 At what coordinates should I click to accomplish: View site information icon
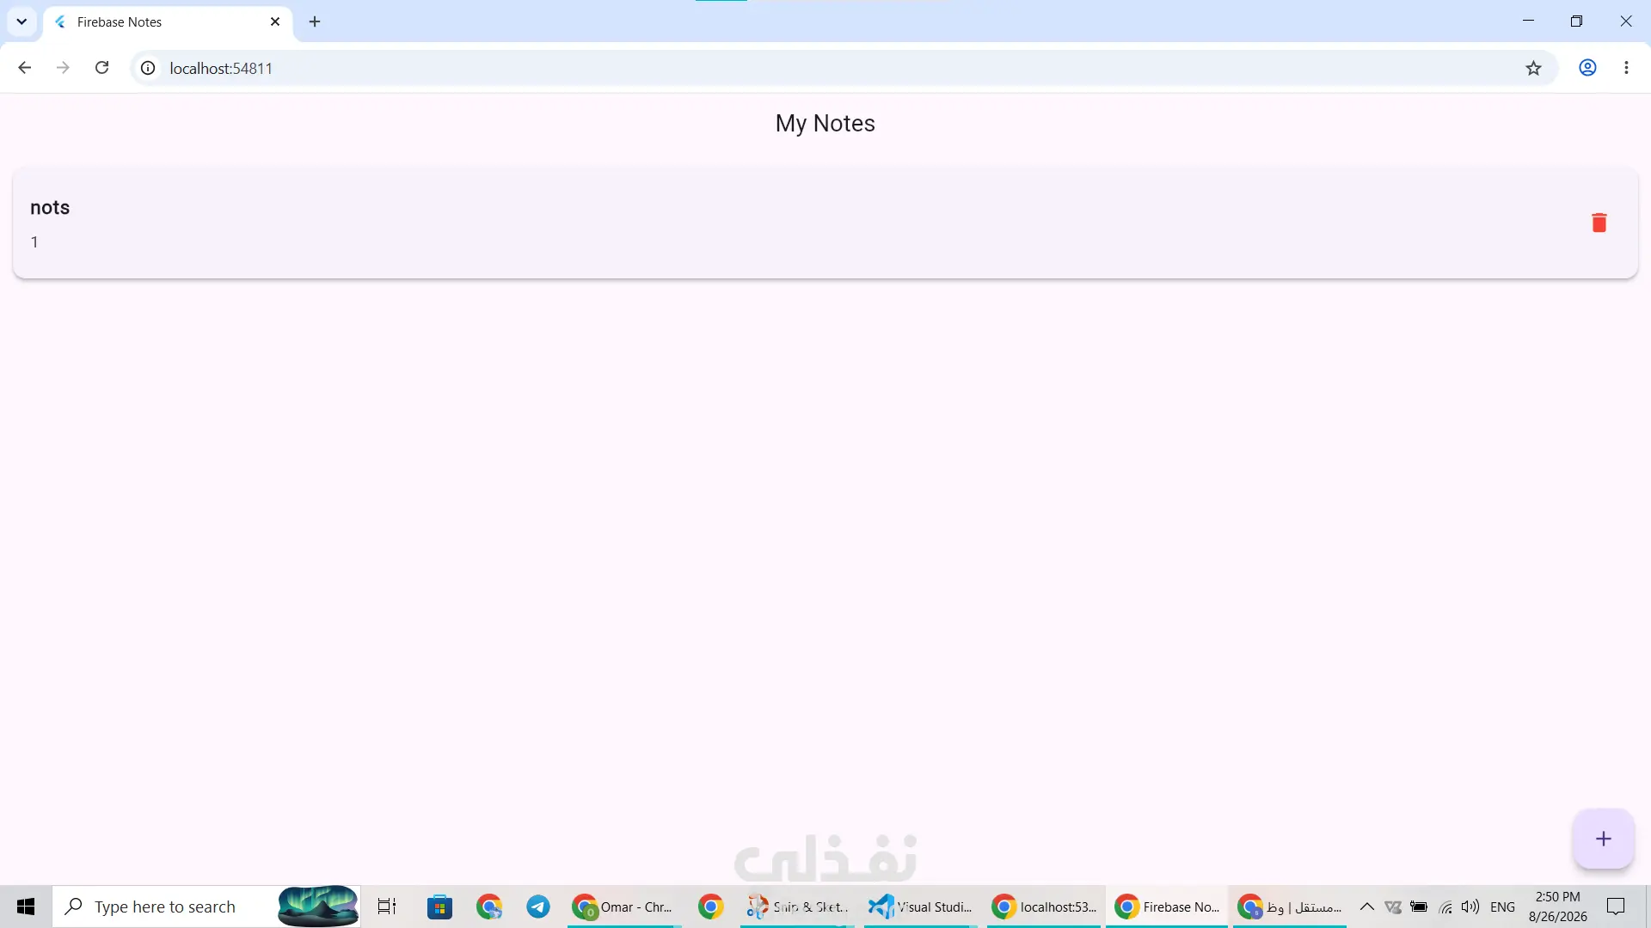[x=148, y=68]
